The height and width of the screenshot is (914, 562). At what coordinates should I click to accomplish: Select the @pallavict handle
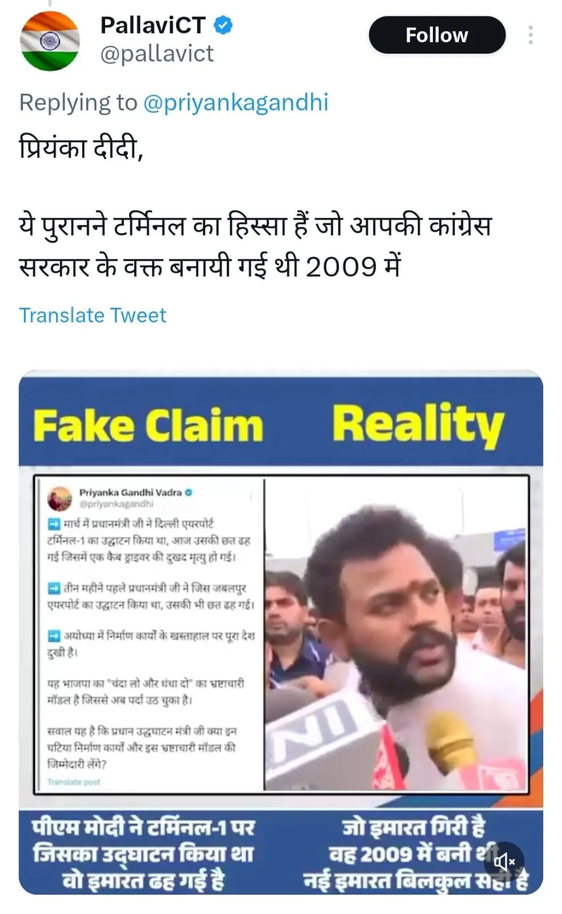[156, 54]
